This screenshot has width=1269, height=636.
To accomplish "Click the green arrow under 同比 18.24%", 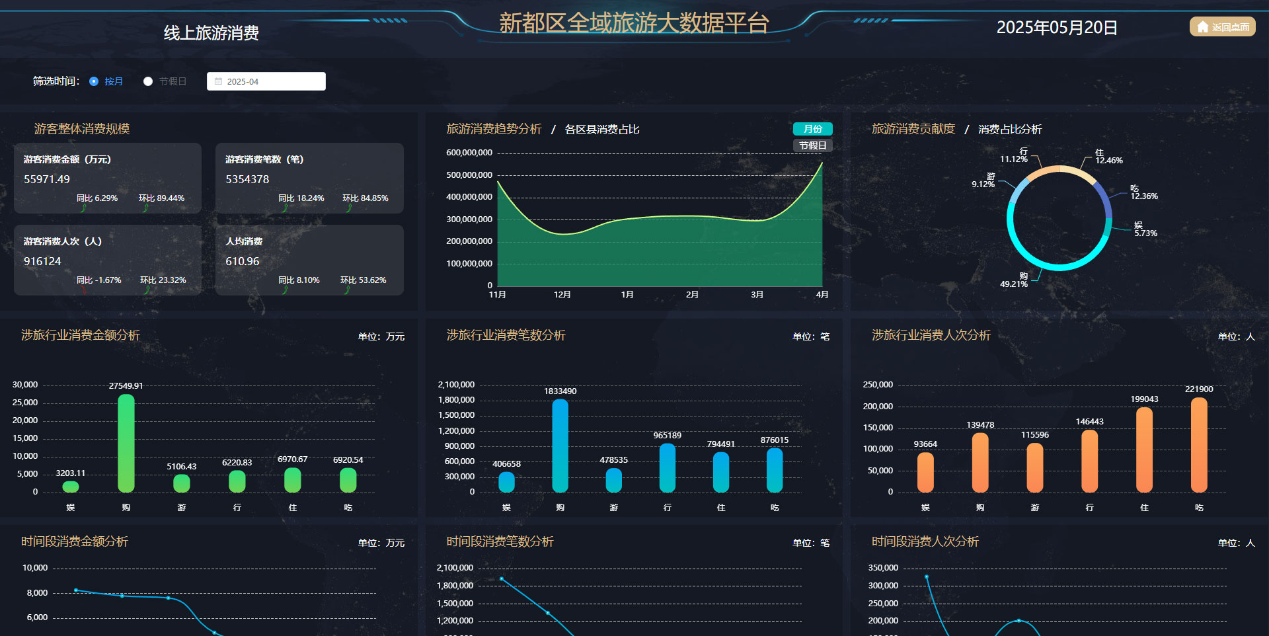I will (x=286, y=208).
